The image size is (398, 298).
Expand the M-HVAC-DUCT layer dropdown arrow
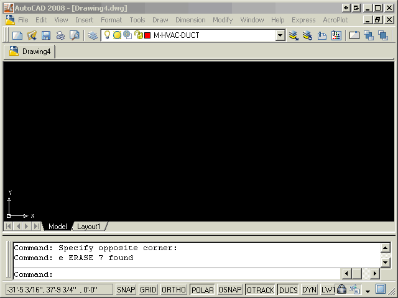pos(280,35)
